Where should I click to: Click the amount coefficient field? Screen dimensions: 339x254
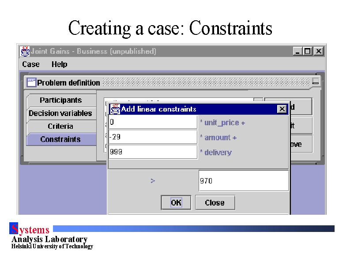[x=153, y=137]
